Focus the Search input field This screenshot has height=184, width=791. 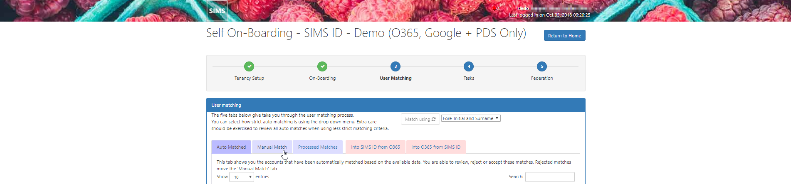(x=550, y=177)
